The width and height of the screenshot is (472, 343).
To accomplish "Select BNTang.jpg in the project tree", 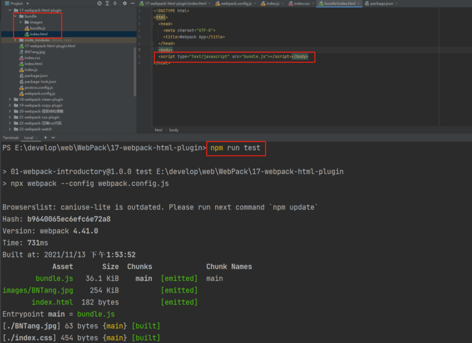I will click(x=34, y=52).
